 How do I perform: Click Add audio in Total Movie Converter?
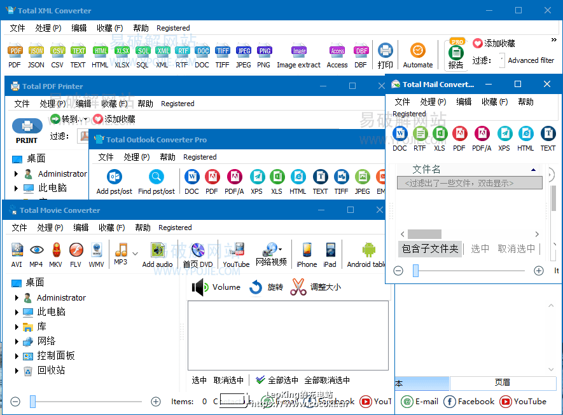(x=157, y=255)
